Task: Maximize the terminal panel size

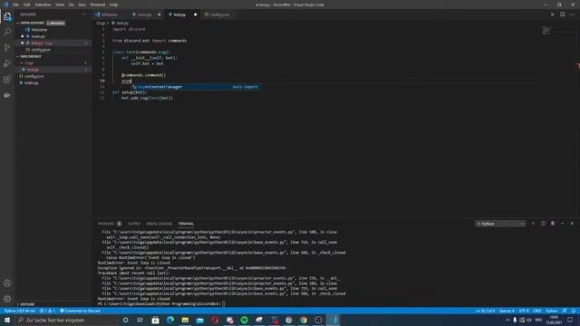Action: pos(562,224)
